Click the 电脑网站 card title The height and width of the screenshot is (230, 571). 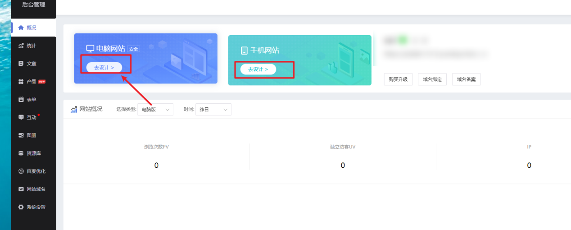point(111,49)
